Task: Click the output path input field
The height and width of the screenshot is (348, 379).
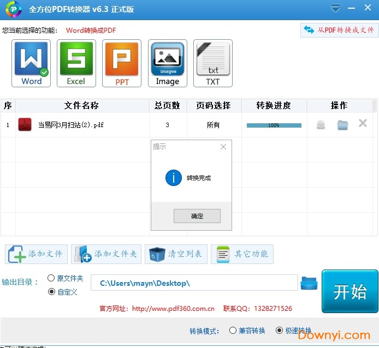Action: tap(194, 283)
